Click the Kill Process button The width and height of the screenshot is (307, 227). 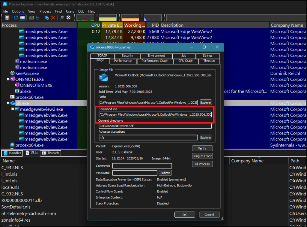point(202,164)
